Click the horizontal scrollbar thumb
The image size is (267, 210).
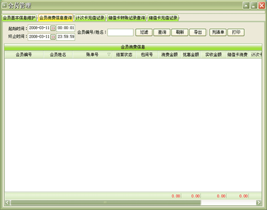(x=106, y=202)
